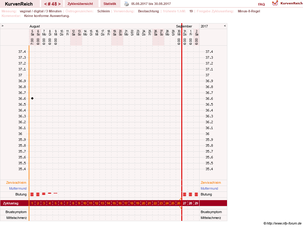Click light bleeding icon for cycle day 4
This screenshot has width=303, height=227.
[50, 193]
